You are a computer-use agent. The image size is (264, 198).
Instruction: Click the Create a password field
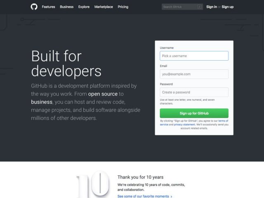tap(194, 92)
